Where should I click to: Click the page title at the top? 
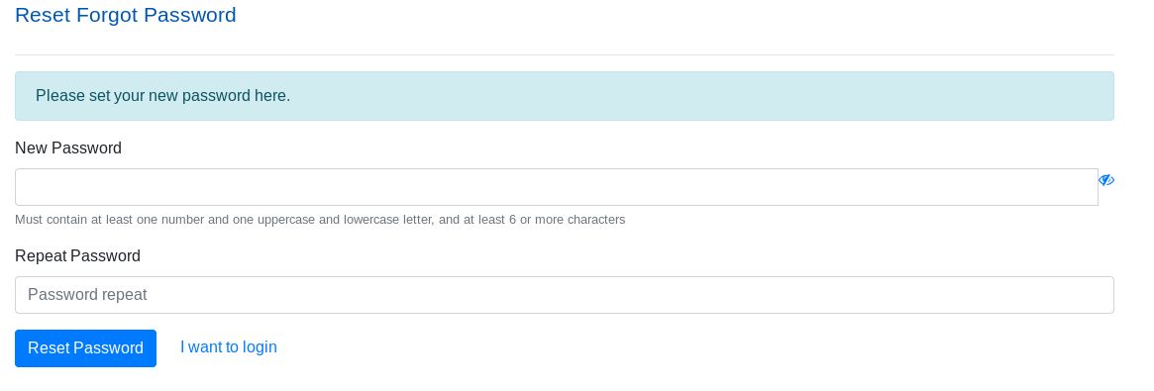125,15
